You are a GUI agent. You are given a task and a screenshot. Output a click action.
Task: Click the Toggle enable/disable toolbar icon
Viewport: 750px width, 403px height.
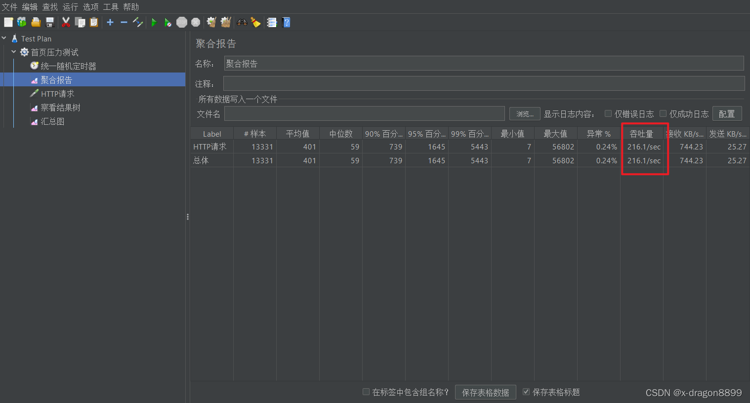click(x=138, y=22)
